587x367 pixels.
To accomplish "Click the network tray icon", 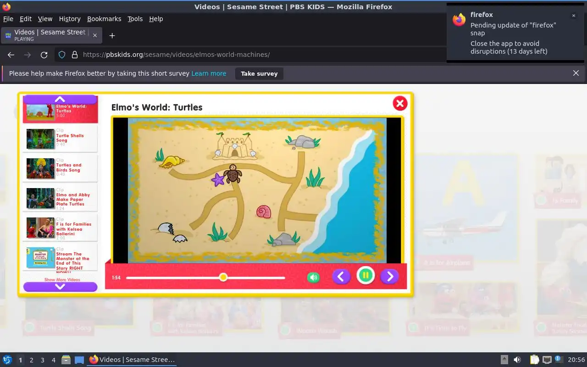I will coord(547,360).
